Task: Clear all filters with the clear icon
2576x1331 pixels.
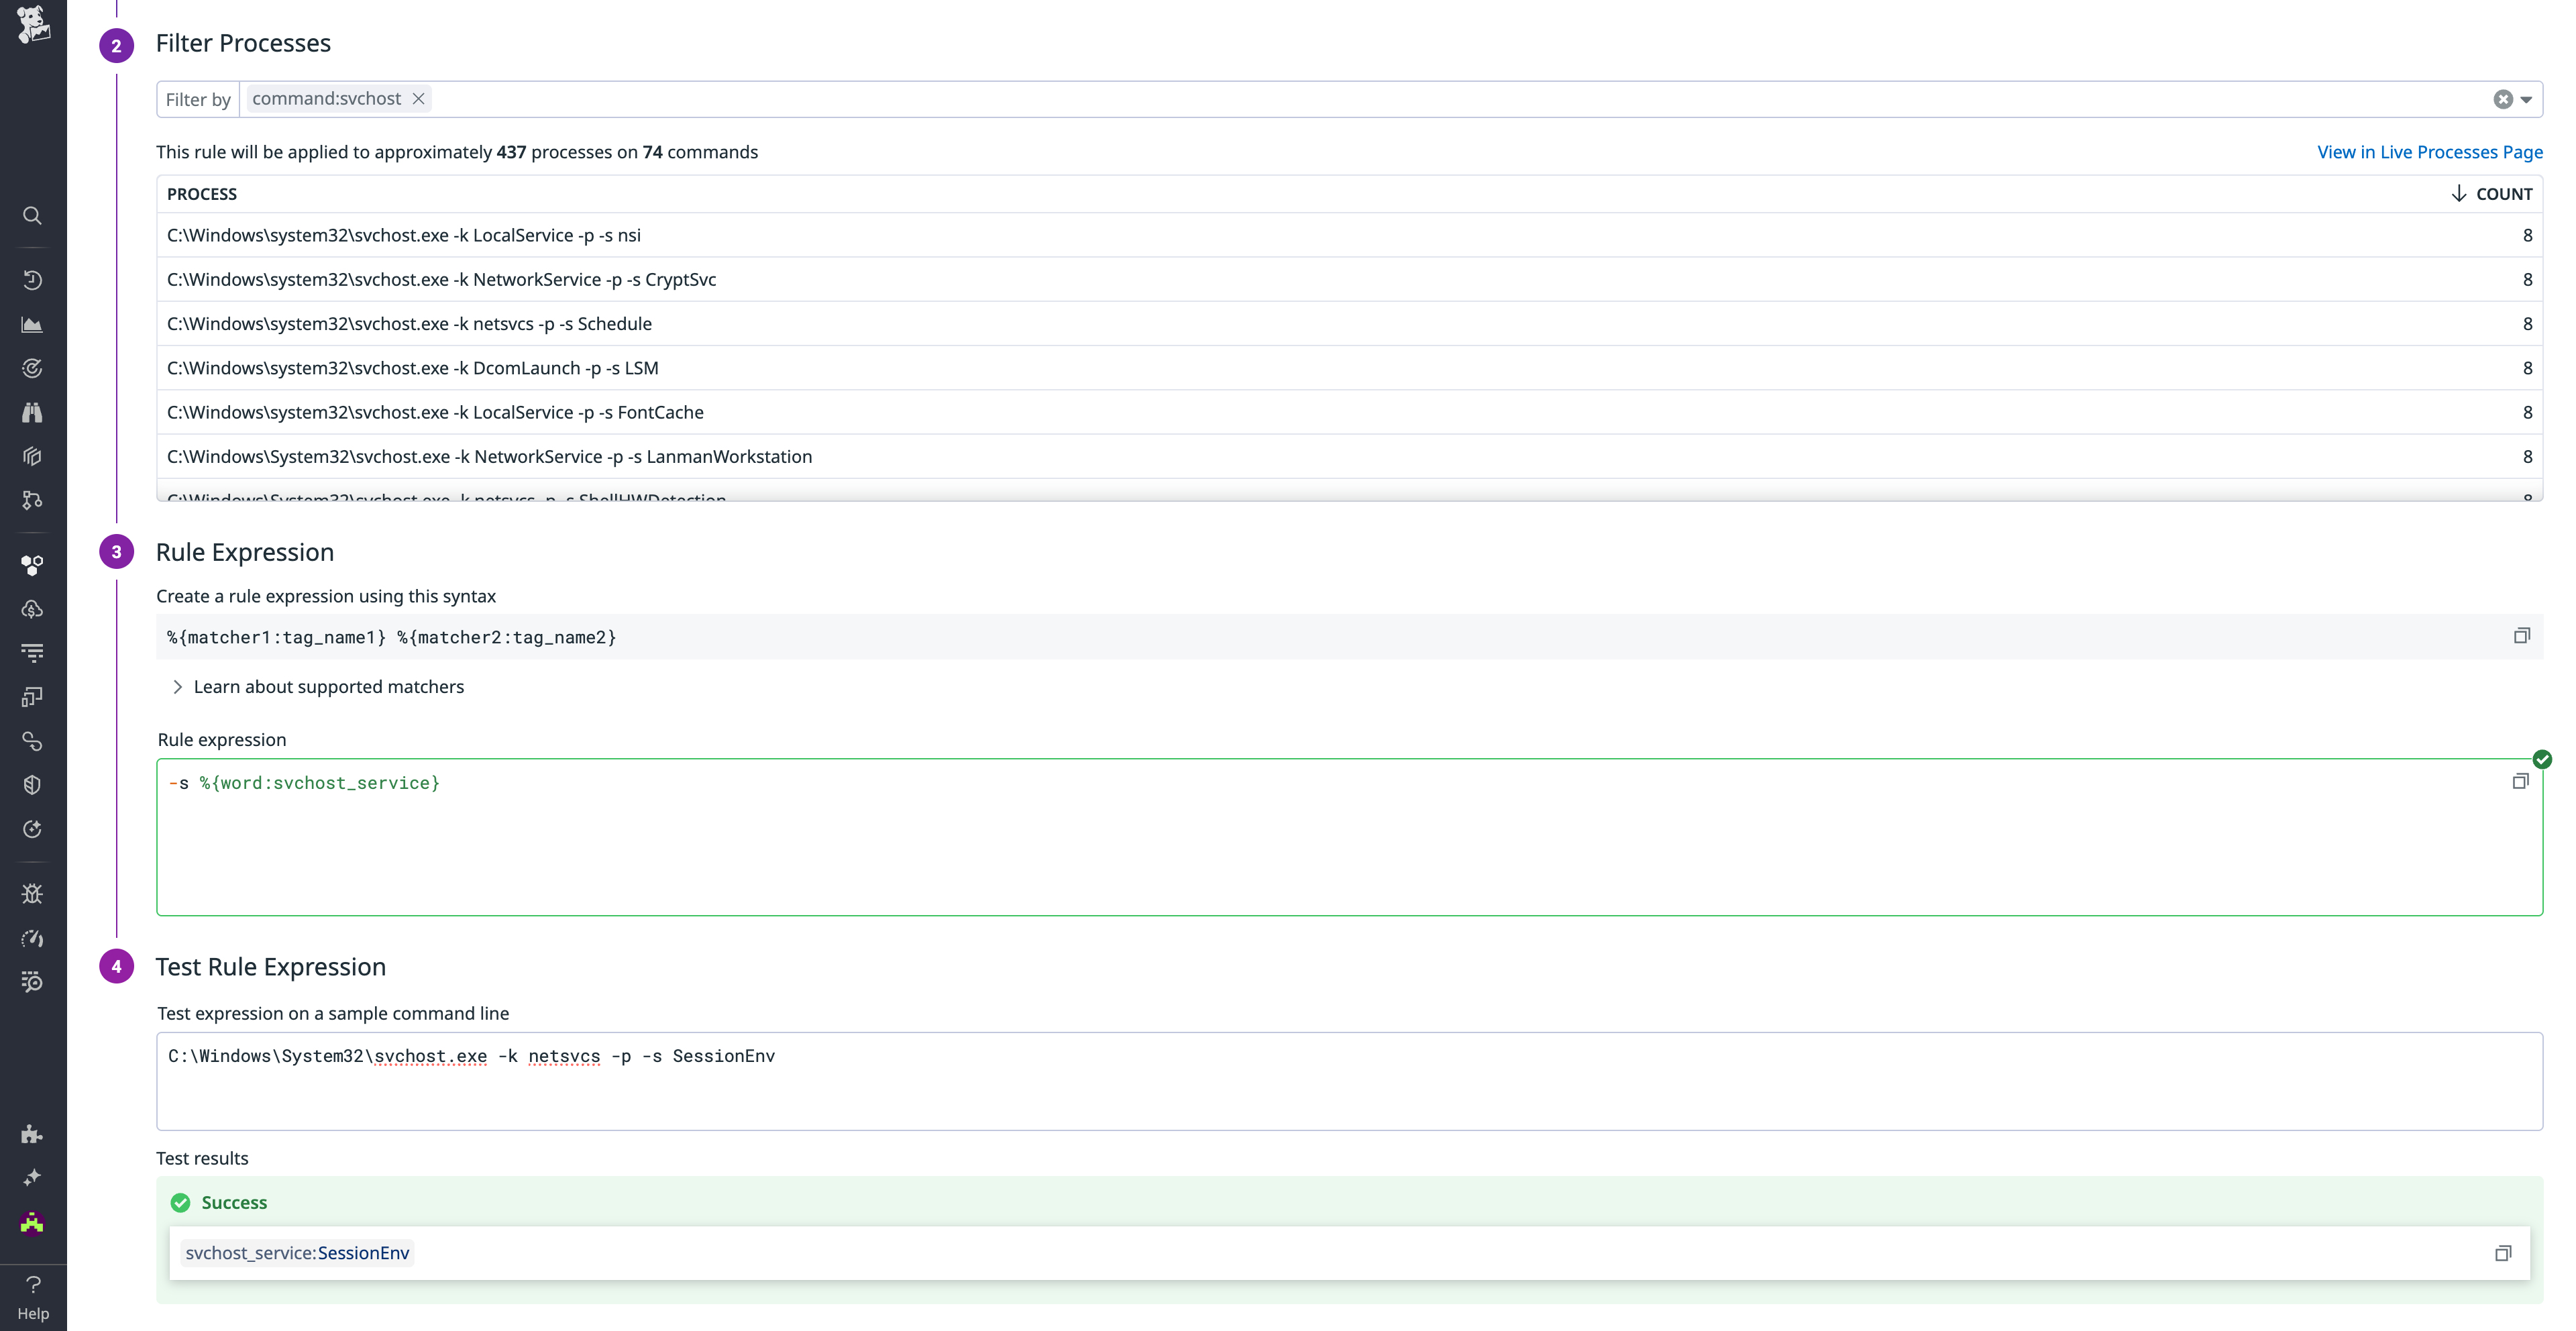Action: point(2503,99)
